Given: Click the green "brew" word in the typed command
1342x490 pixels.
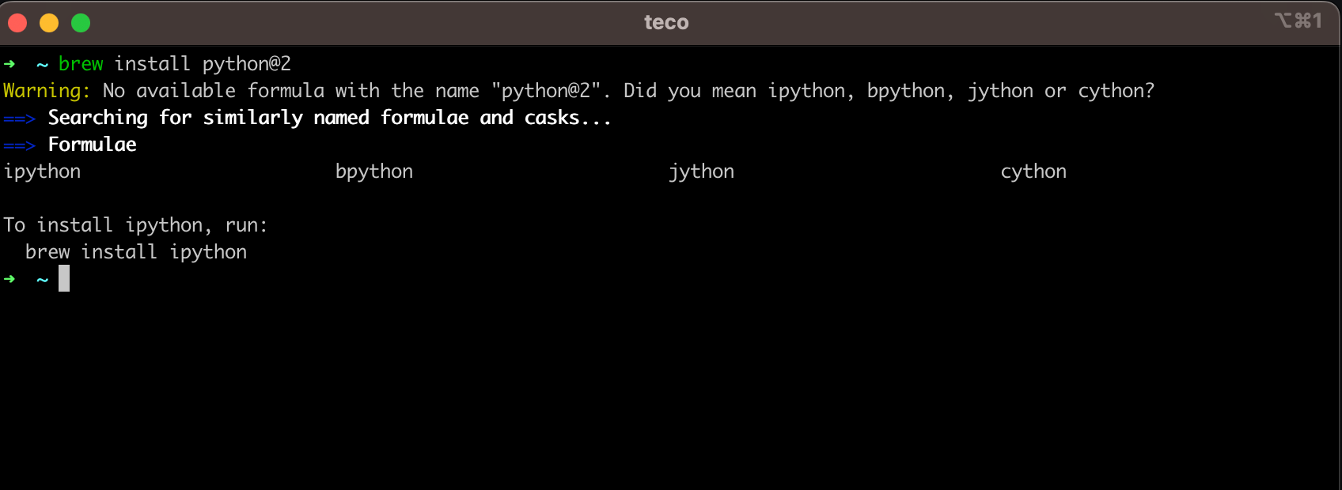Looking at the screenshot, I should tap(81, 63).
